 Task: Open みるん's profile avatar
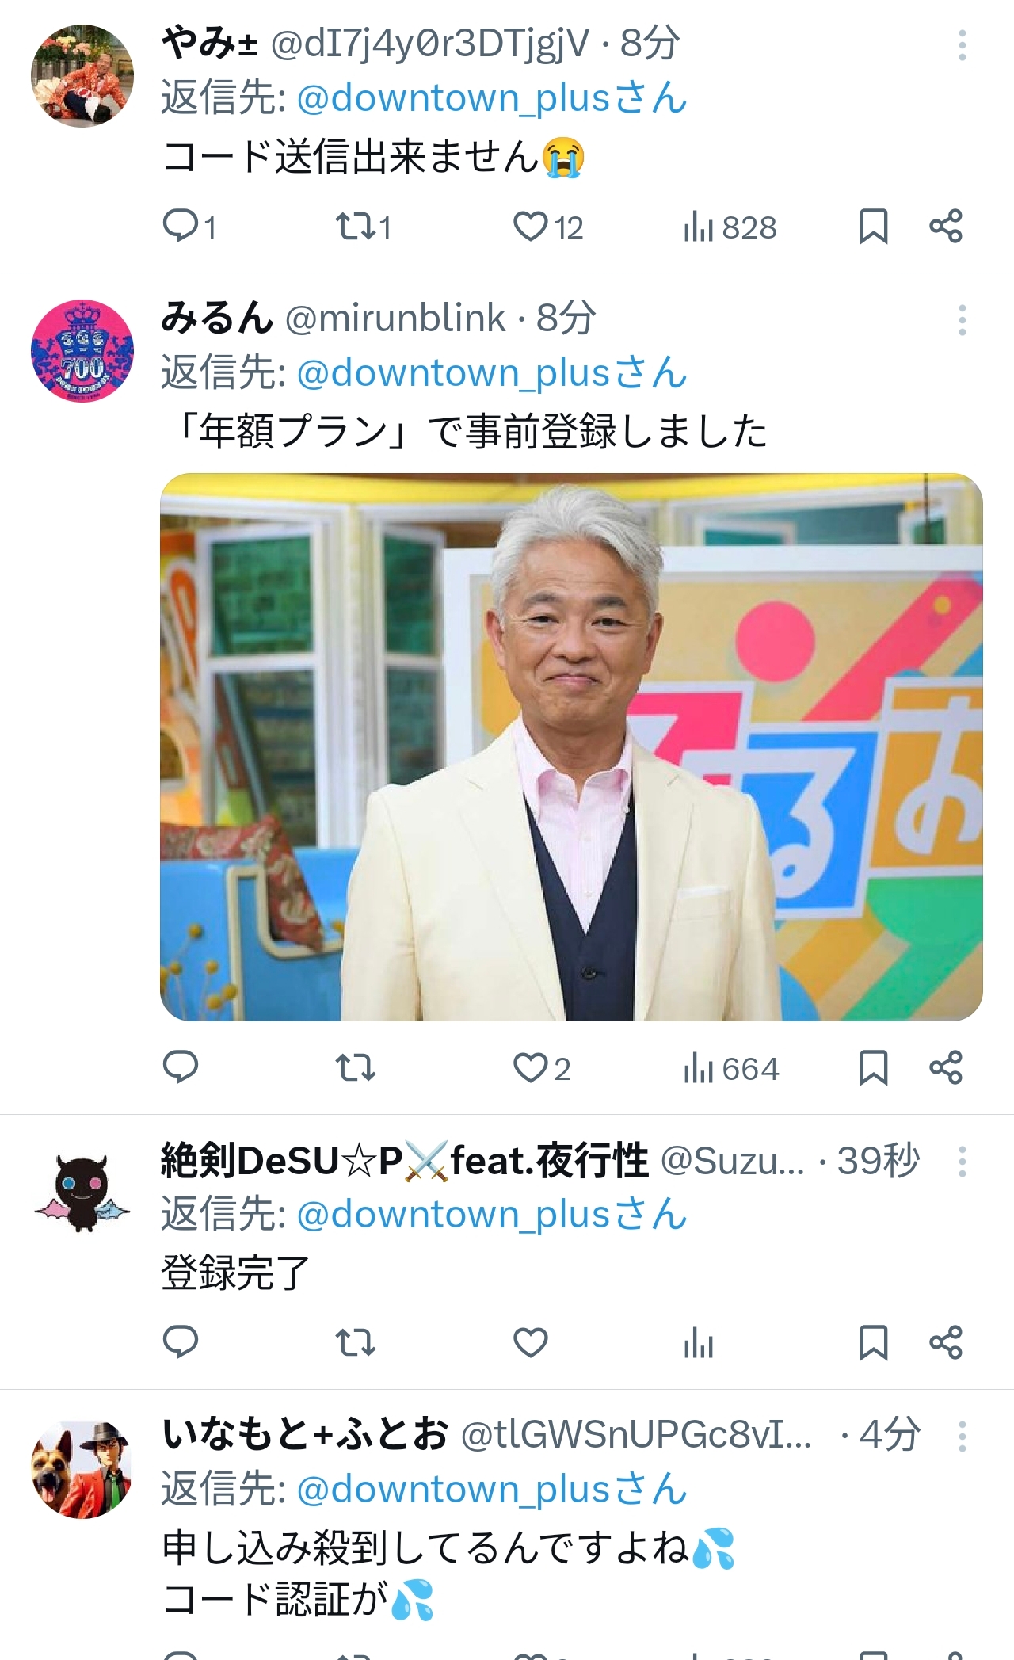(82, 350)
